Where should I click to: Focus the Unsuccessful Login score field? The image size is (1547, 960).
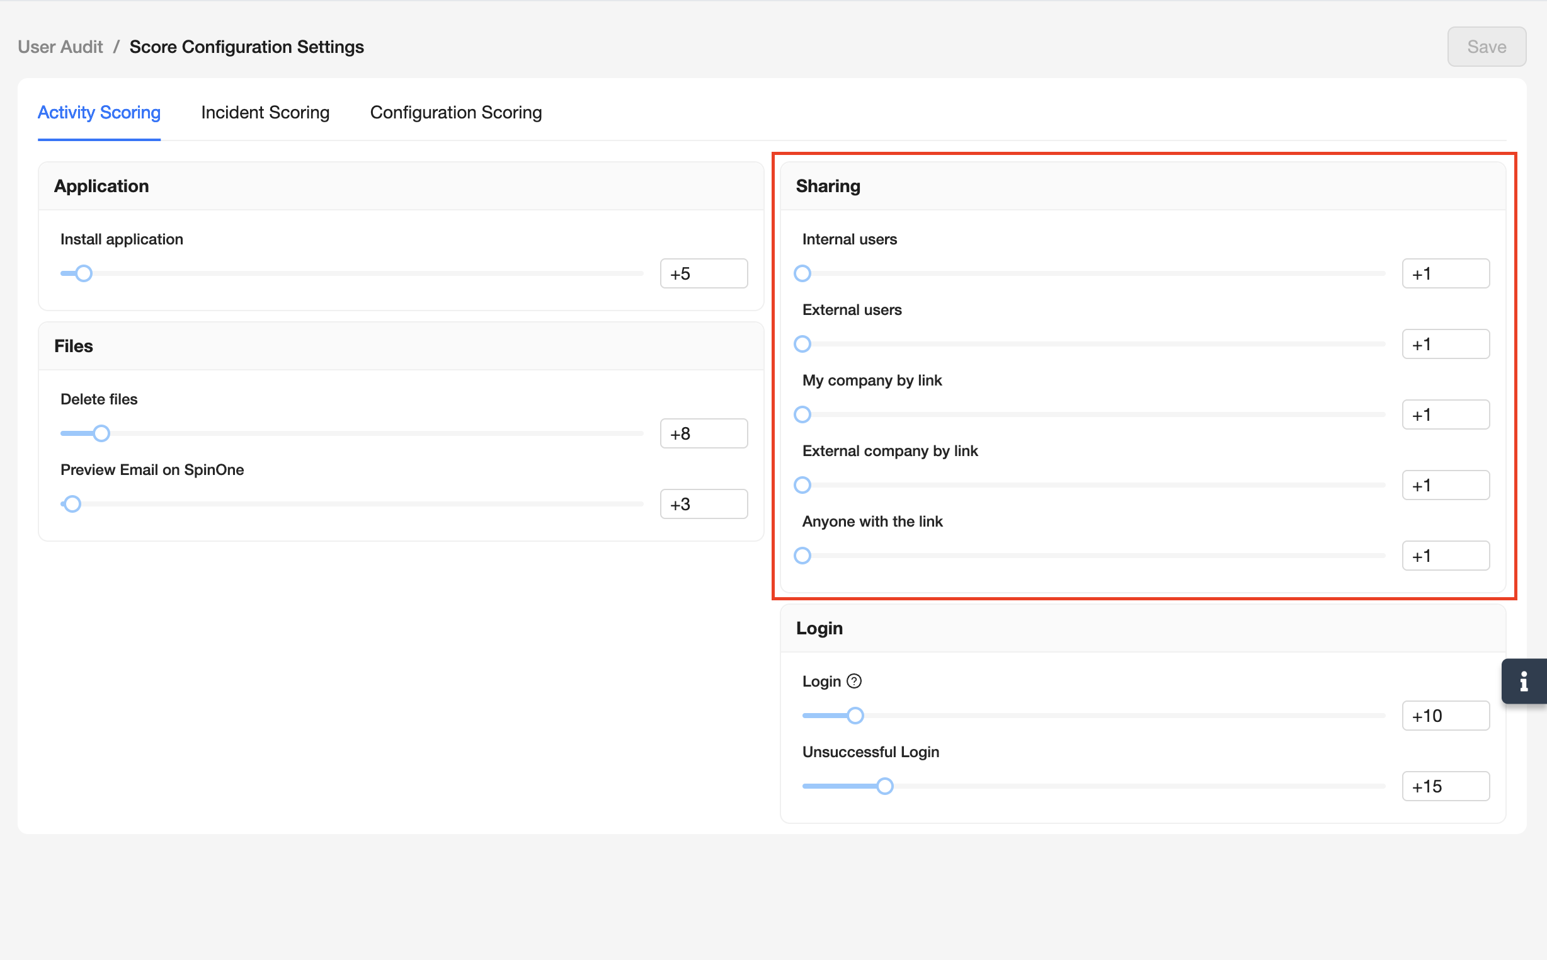click(1445, 786)
